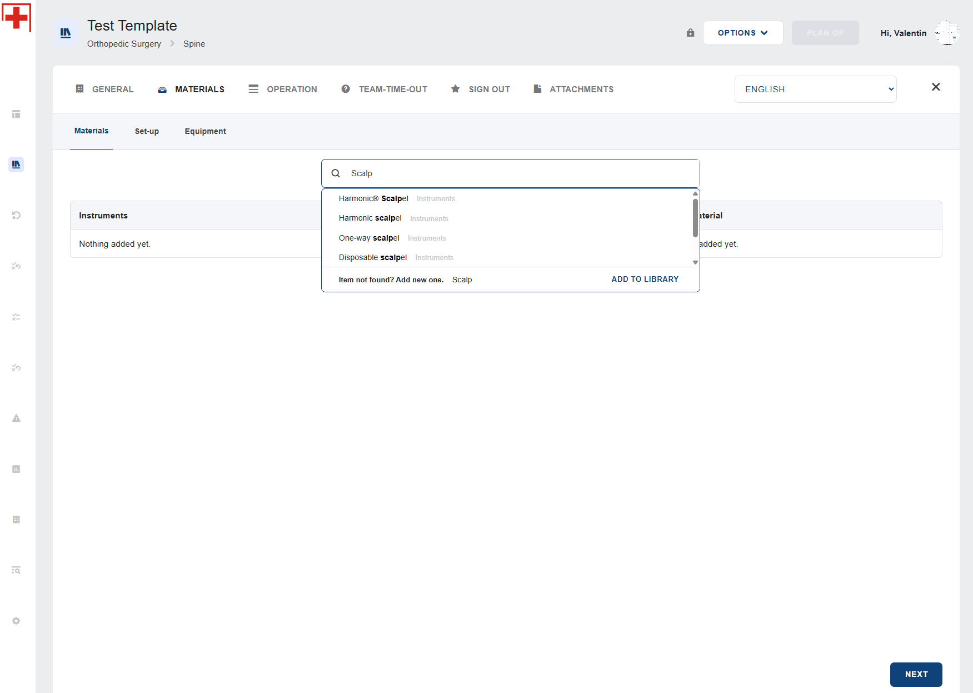Click the suggestion list scroll-down arrow
The width and height of the screenshot is (973, 693).
click(x=695, y=262)
